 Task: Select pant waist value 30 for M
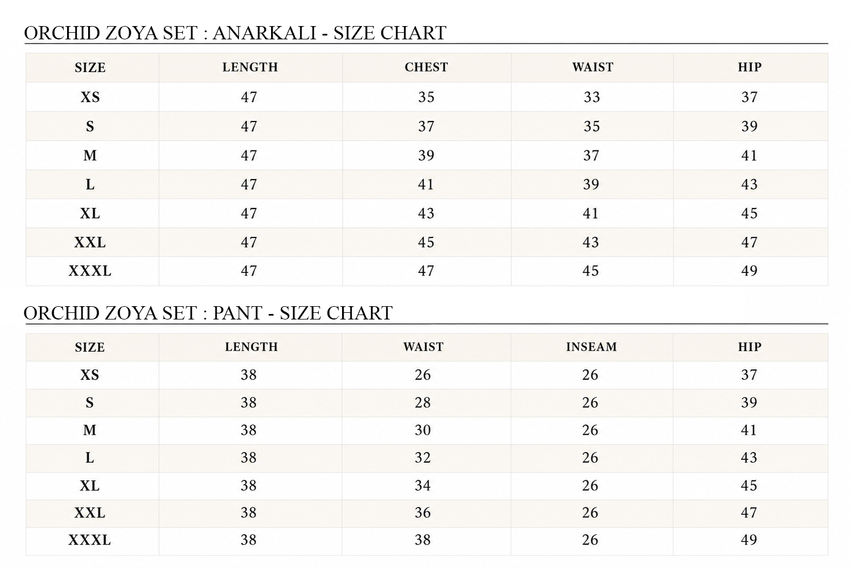tap(422, 430)
